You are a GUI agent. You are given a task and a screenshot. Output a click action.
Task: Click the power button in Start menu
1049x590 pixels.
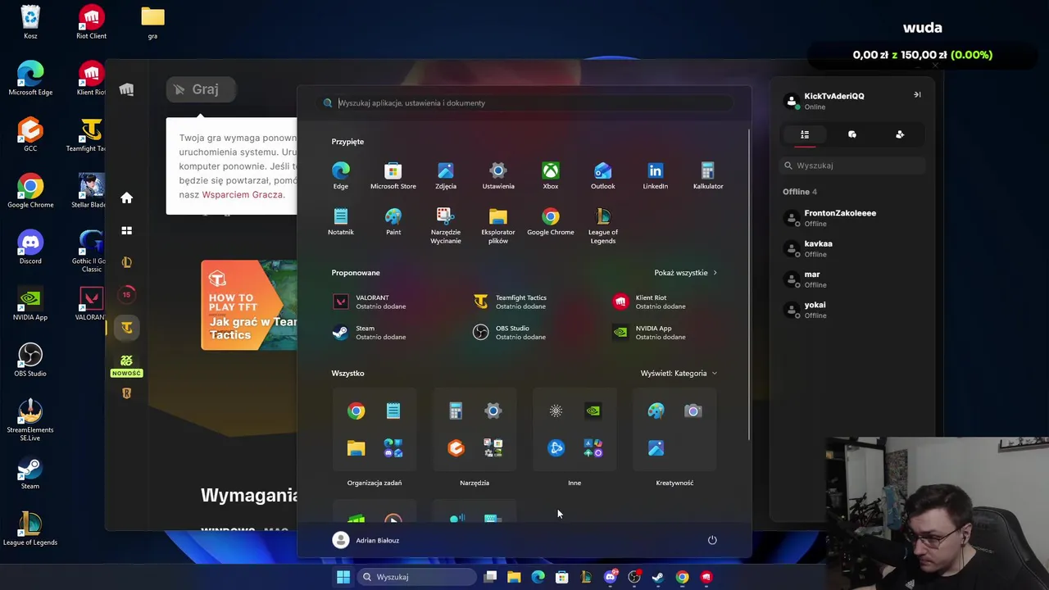(x=712, y=540)
